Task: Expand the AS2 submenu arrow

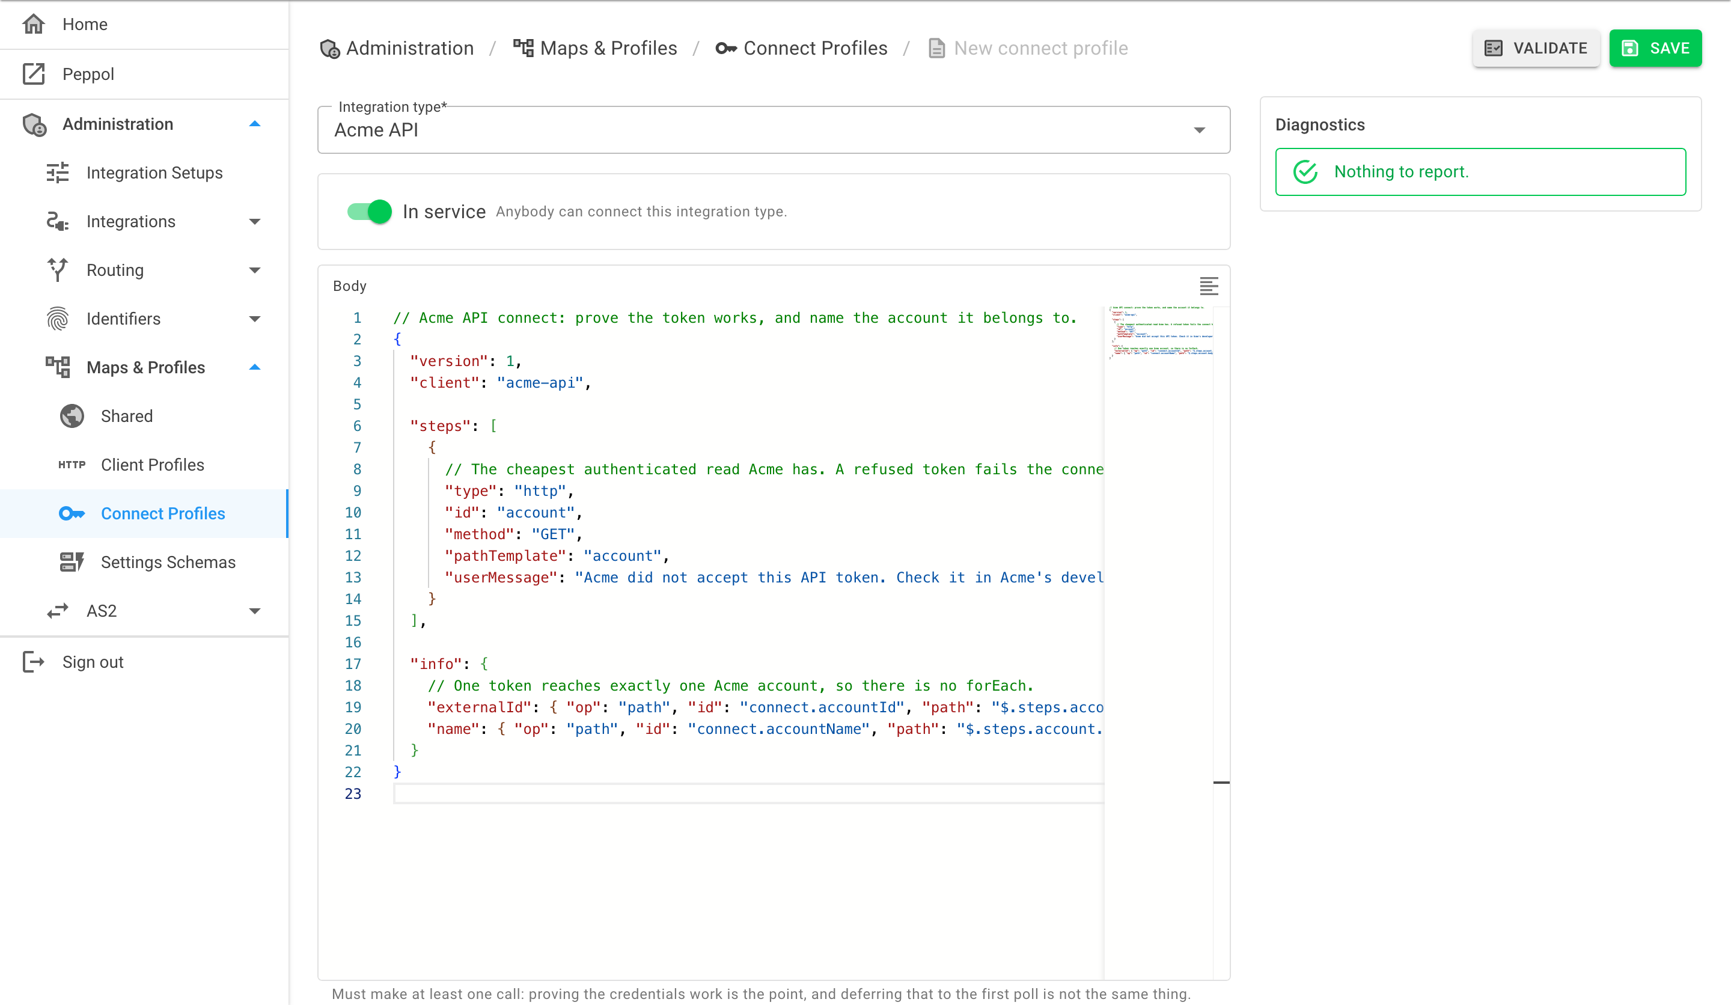Action: (x=255, y=611)
